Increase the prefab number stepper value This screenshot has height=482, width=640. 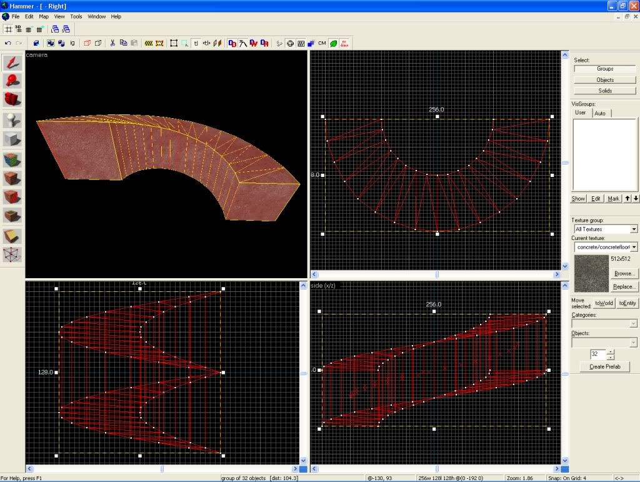click(x=611, y=351)
